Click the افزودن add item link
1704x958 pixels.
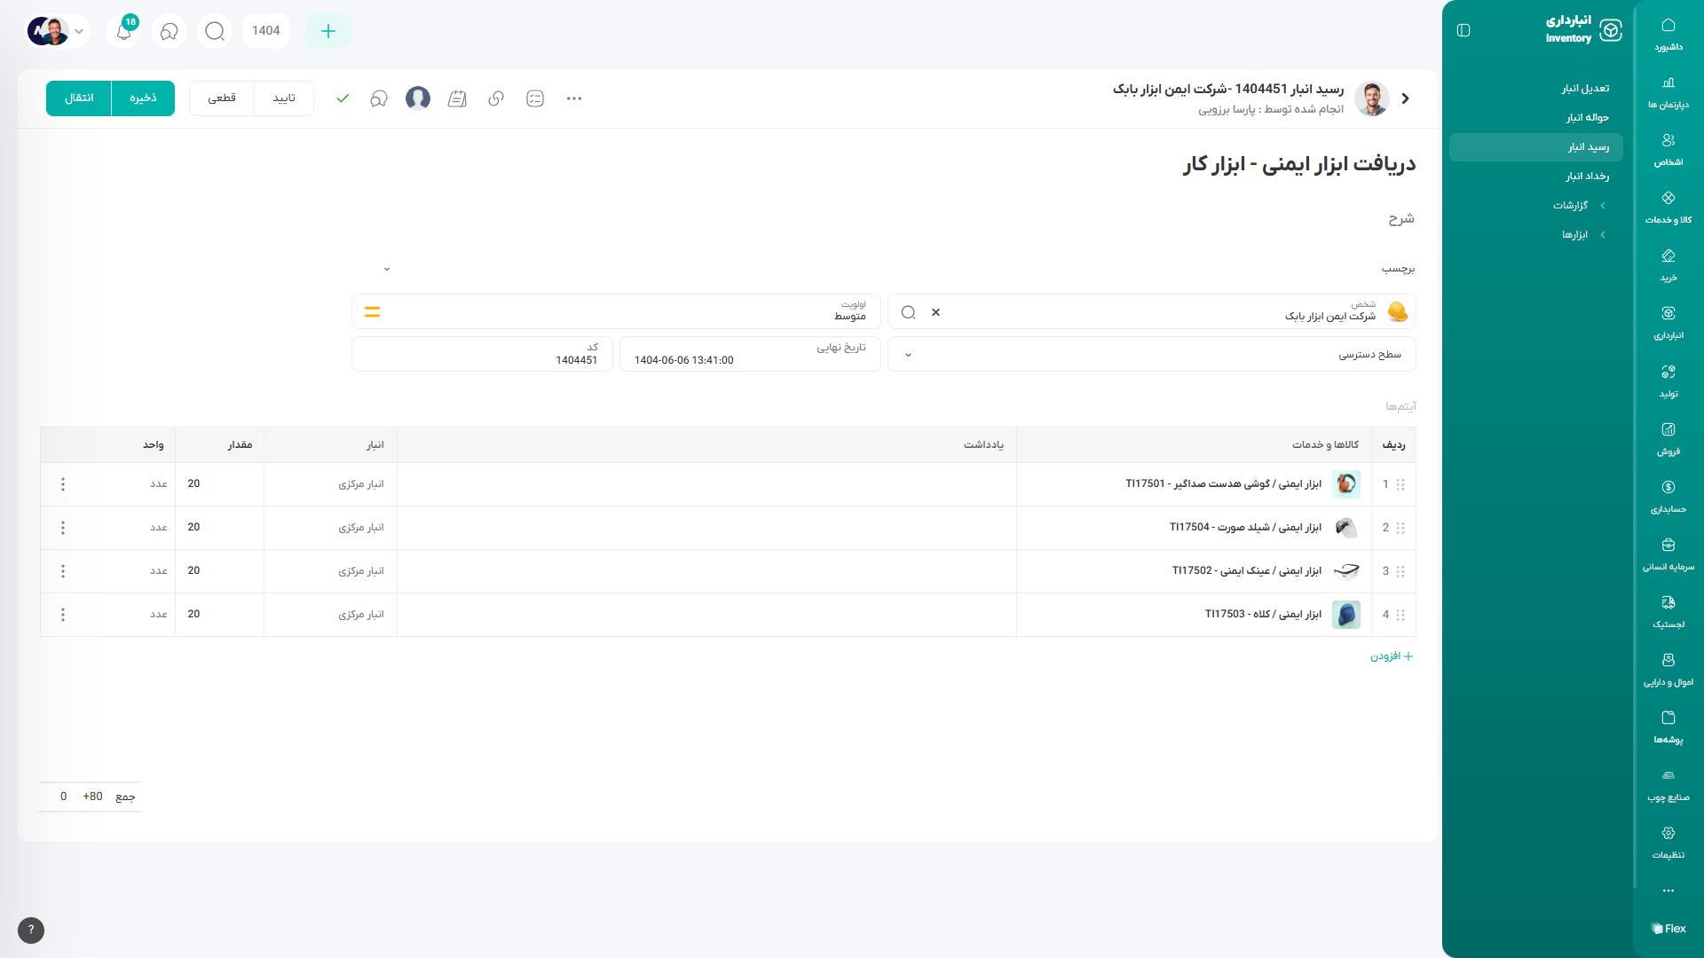[1392, 656]
